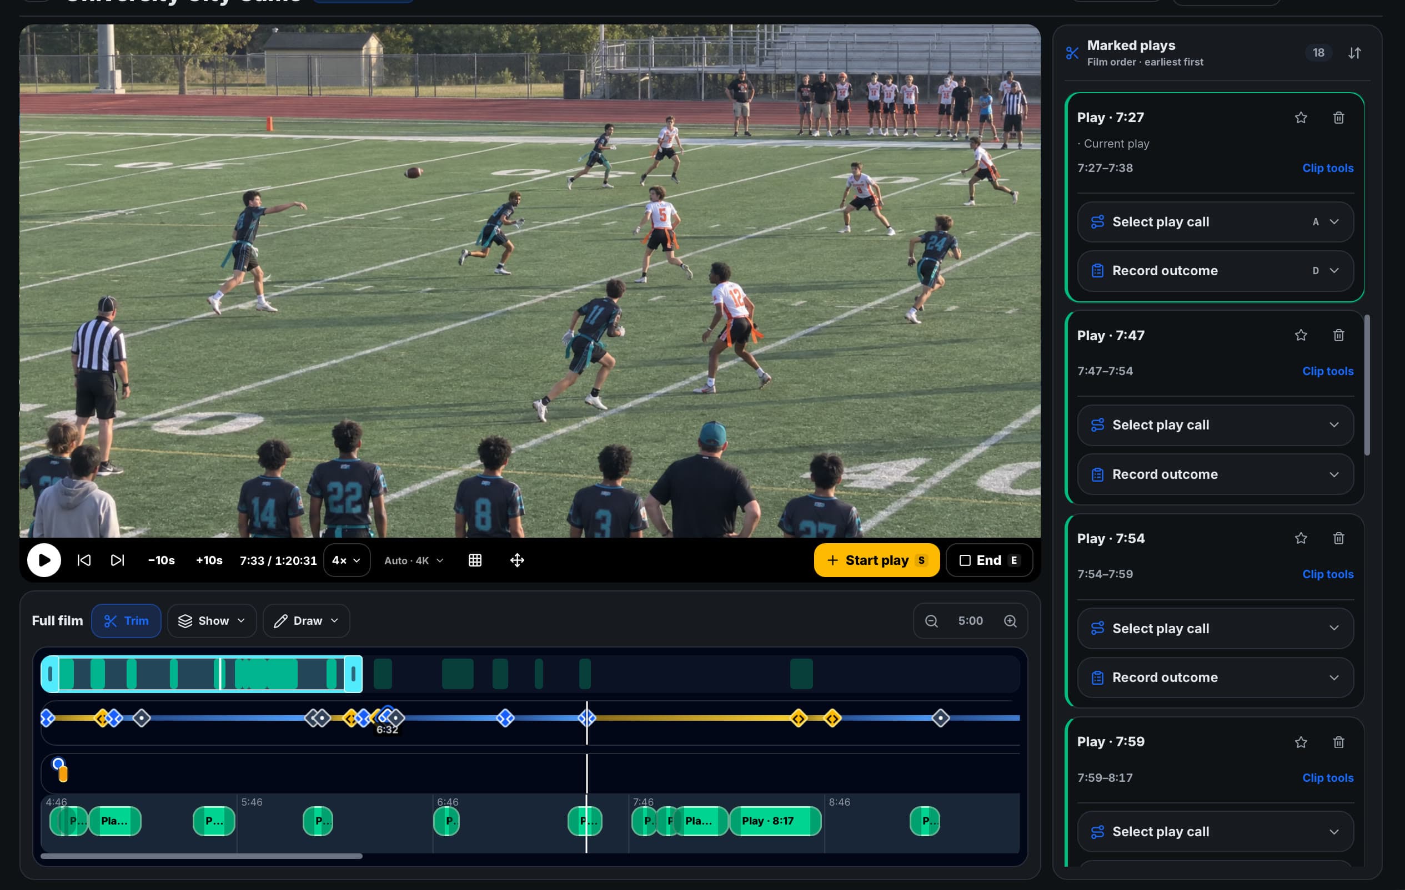Open the Auto · 4K quality dropdown
Image resolution: width=1405 pixels, height=890 pixels.
413,560
